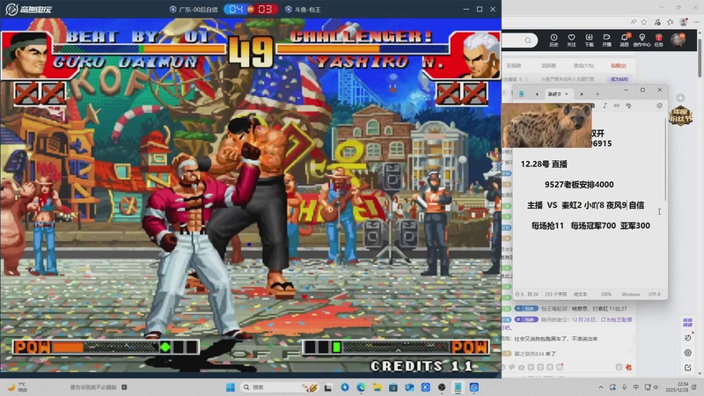Viewport: 704px width, 396px height.
Task: Click the red flame icon in chat input bar
Action: 628,367
